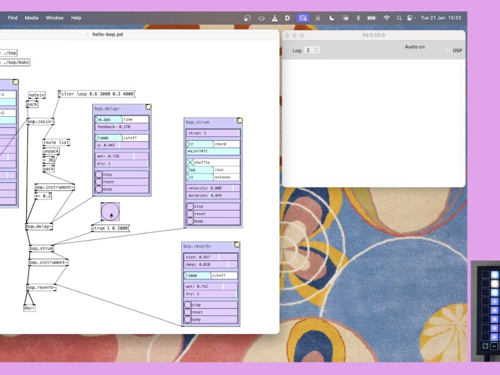The height and width of the screenshot is (375, 500).
Task: Toggle the shuffle checkbox in bop.strum
Action: (x=190, y=162)
